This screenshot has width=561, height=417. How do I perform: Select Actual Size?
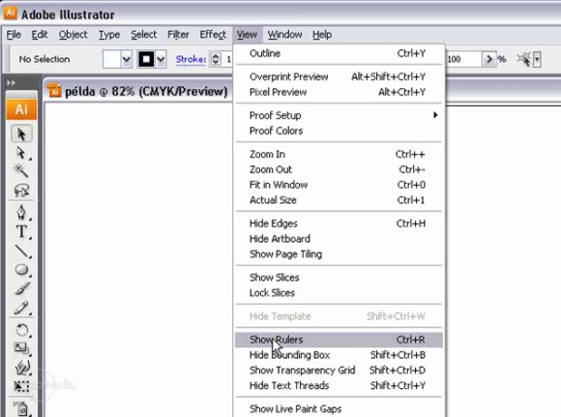click(x=339, y=200)
